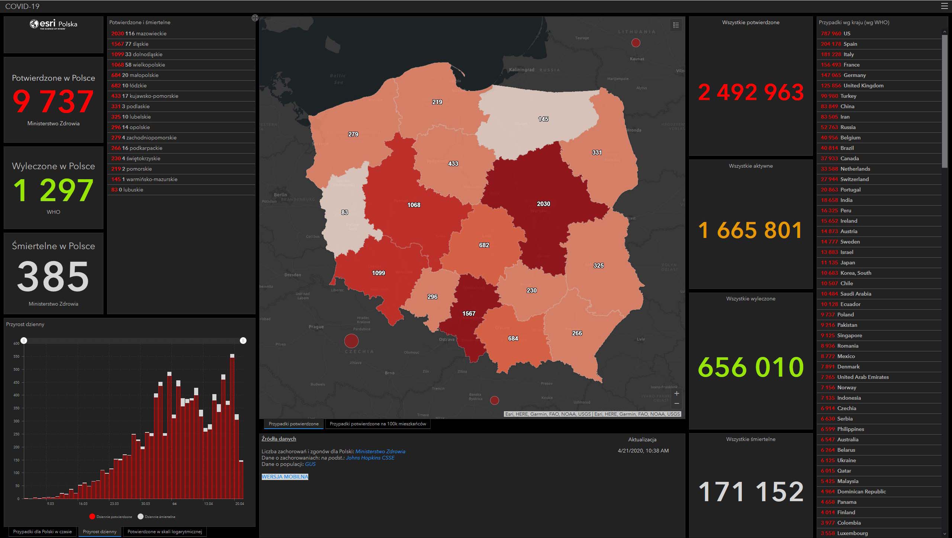This screenshot has height=538, width=952.
Task: Open the Ministerstwo Zdrowia source link
Action: click(x=380, y=451)
